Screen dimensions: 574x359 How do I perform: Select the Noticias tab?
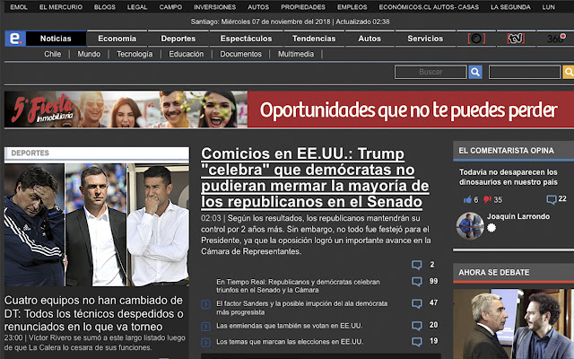[x=56, y=39]
